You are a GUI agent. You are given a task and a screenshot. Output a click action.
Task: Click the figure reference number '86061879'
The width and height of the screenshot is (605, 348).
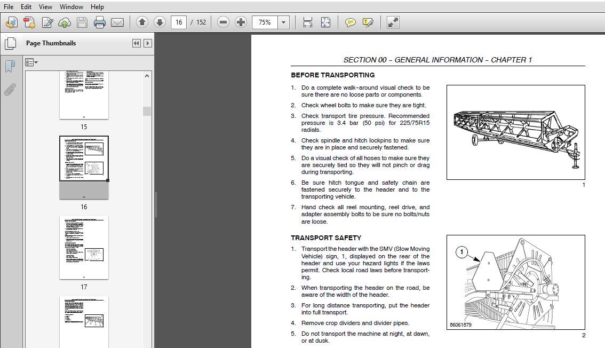pos(460,325)
